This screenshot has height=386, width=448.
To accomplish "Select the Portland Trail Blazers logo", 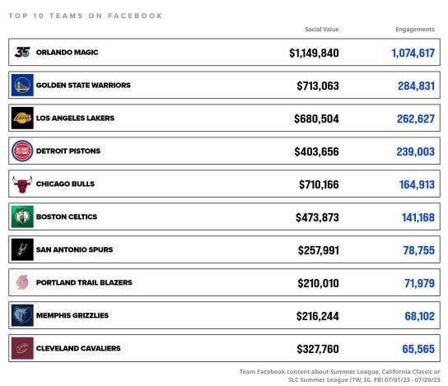I will coord(22,282).
